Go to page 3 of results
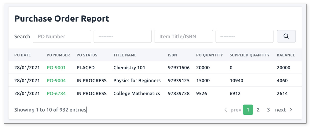This screenshot has height=129, width=312. point(268,110)
